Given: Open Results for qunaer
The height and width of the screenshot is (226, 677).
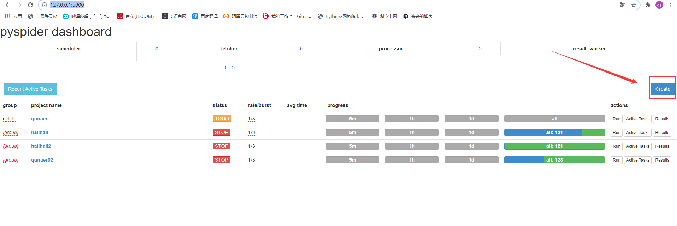Looking at the screenshot, I should (x=662, y=119).
